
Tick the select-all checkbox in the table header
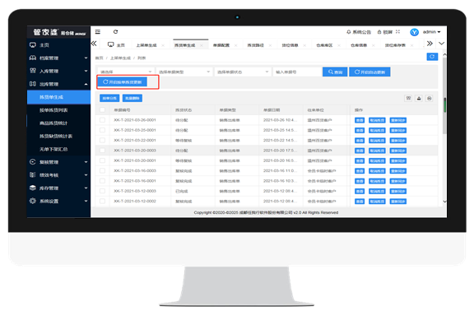103,110
